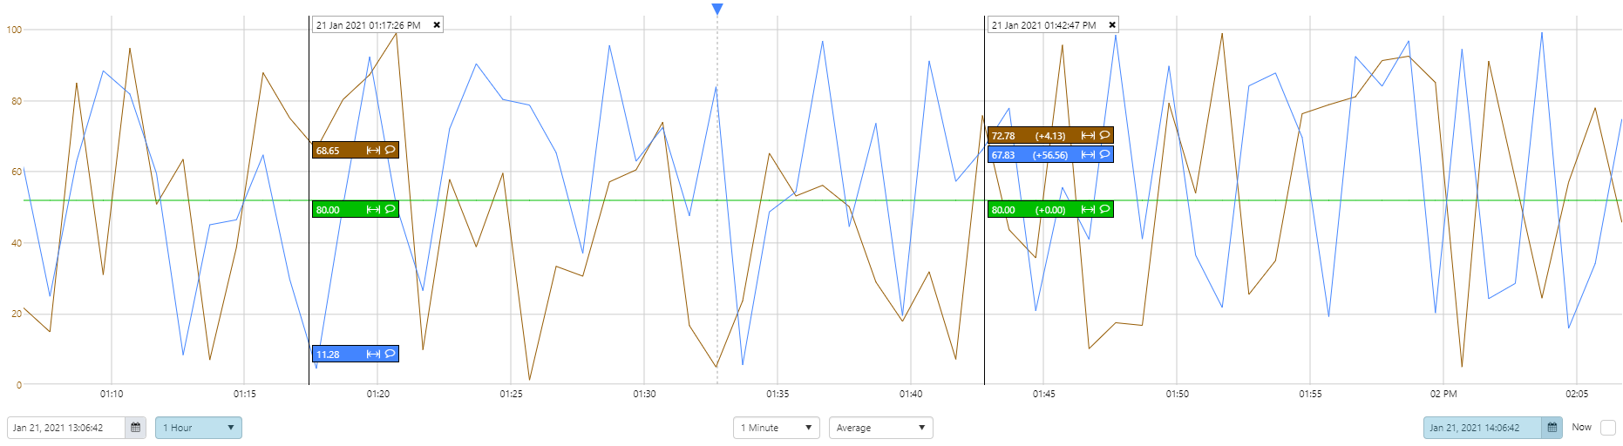Click range icon on brown 68.65 label

[x=373, y=151]
